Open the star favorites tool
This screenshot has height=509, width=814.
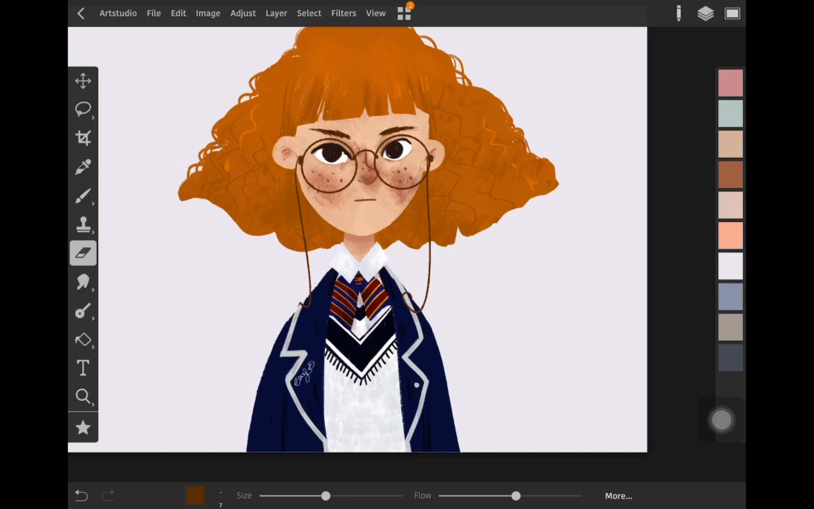coord(83,427)
